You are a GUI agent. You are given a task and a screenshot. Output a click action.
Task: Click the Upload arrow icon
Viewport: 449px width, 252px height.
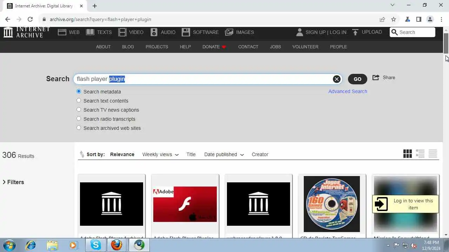click(355, 32)
